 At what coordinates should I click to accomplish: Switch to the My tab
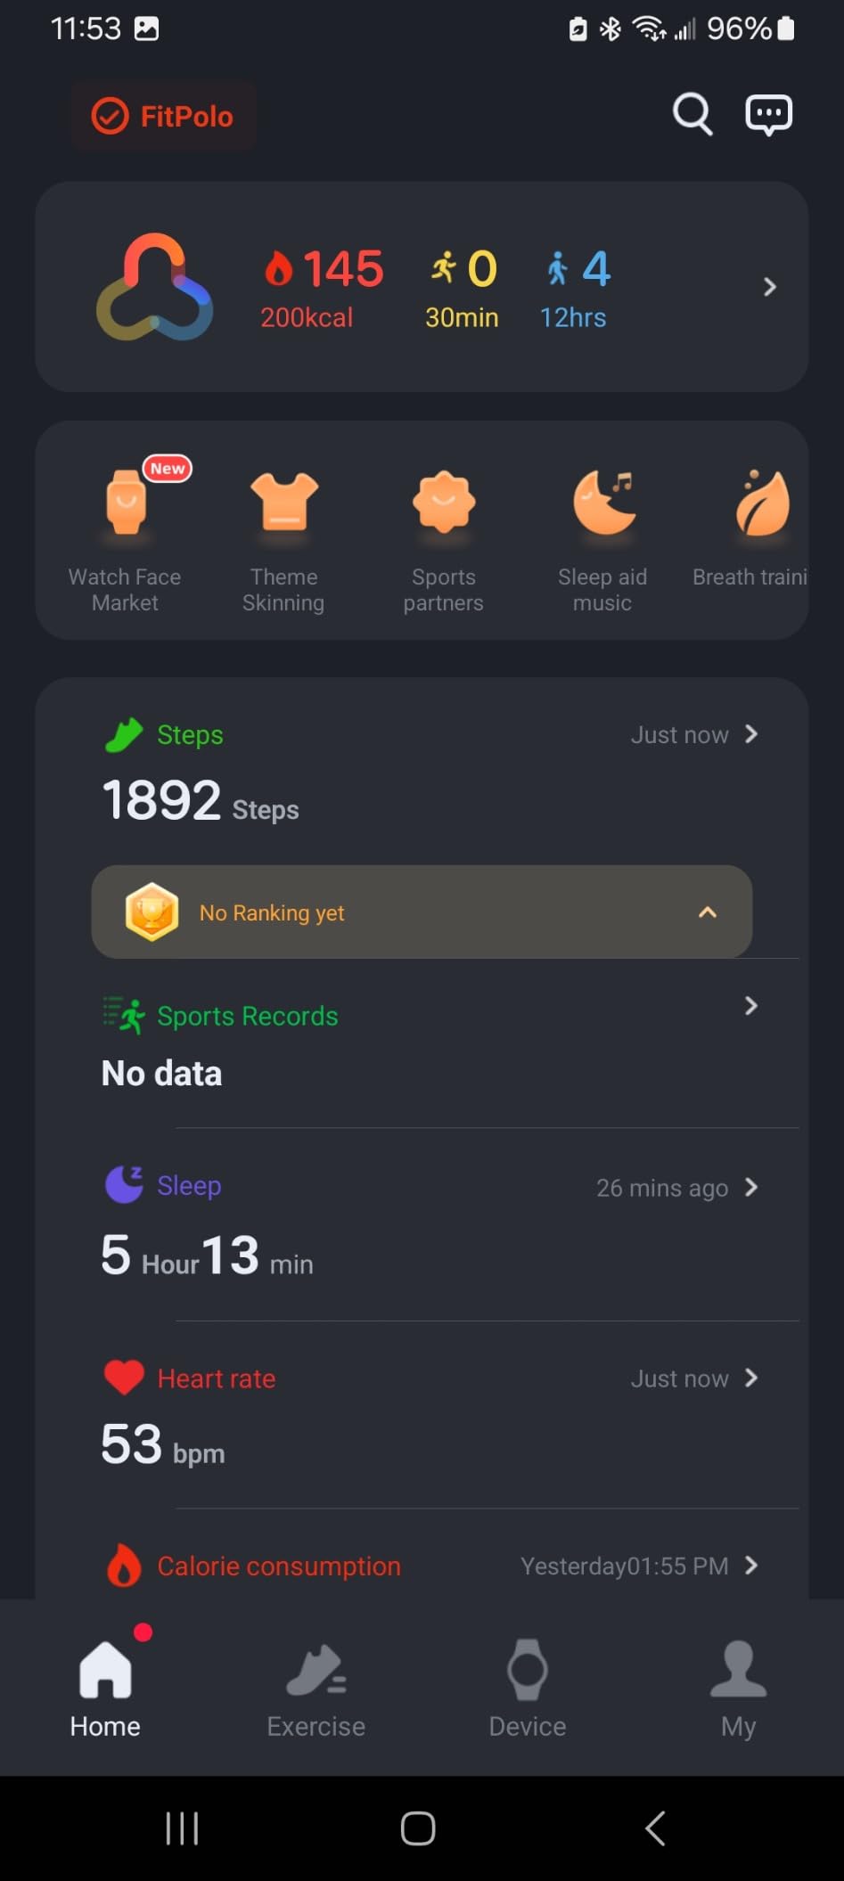click(738, 1689)
